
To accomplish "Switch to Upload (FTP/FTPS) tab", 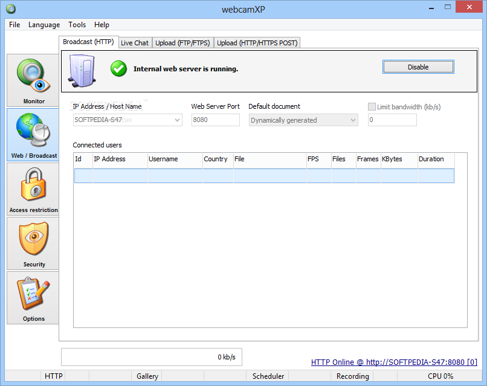I will [182, 43].
